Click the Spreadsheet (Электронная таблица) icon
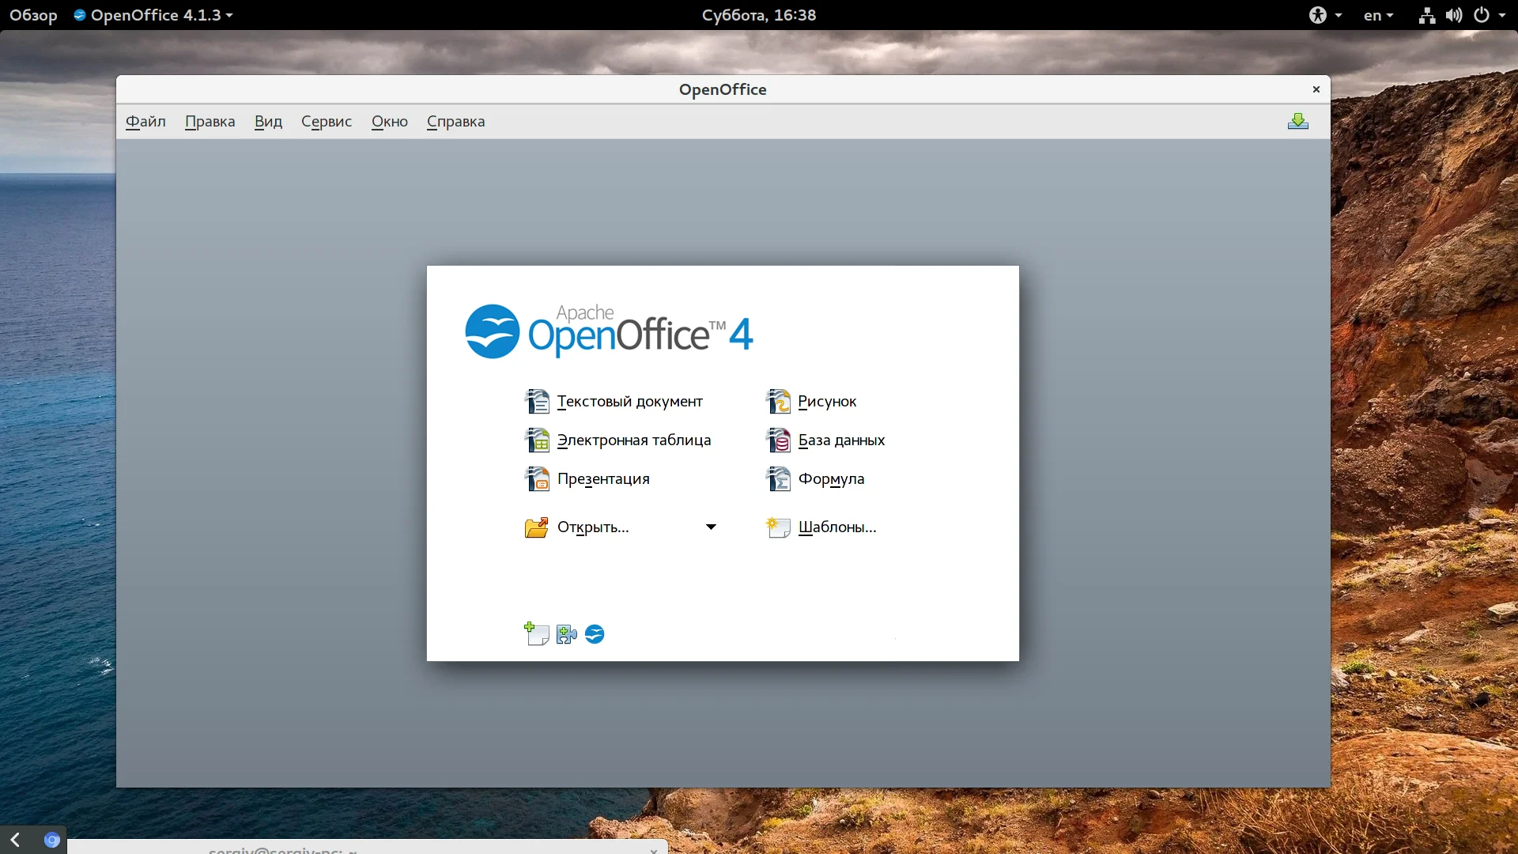The height and width of the screenshot is (854, 1518). 538,440
